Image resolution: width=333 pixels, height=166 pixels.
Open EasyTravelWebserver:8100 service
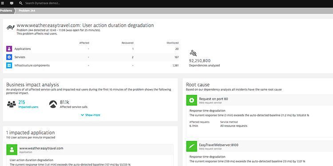[x=218, y=145]
